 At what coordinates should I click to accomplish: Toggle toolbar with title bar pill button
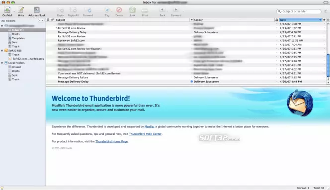pos(326,2)
